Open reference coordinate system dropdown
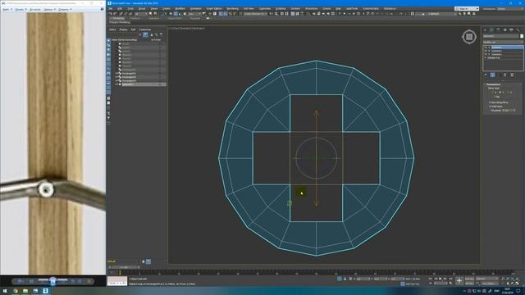The height and width of the screenshot is (295, 525). tap(194, 14)
